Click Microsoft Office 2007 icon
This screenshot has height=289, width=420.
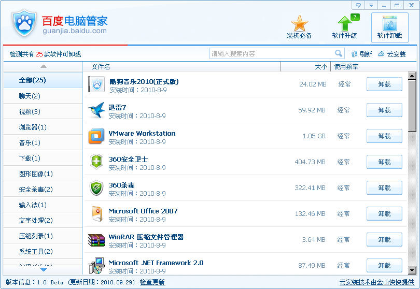click(x=96, y=213)
